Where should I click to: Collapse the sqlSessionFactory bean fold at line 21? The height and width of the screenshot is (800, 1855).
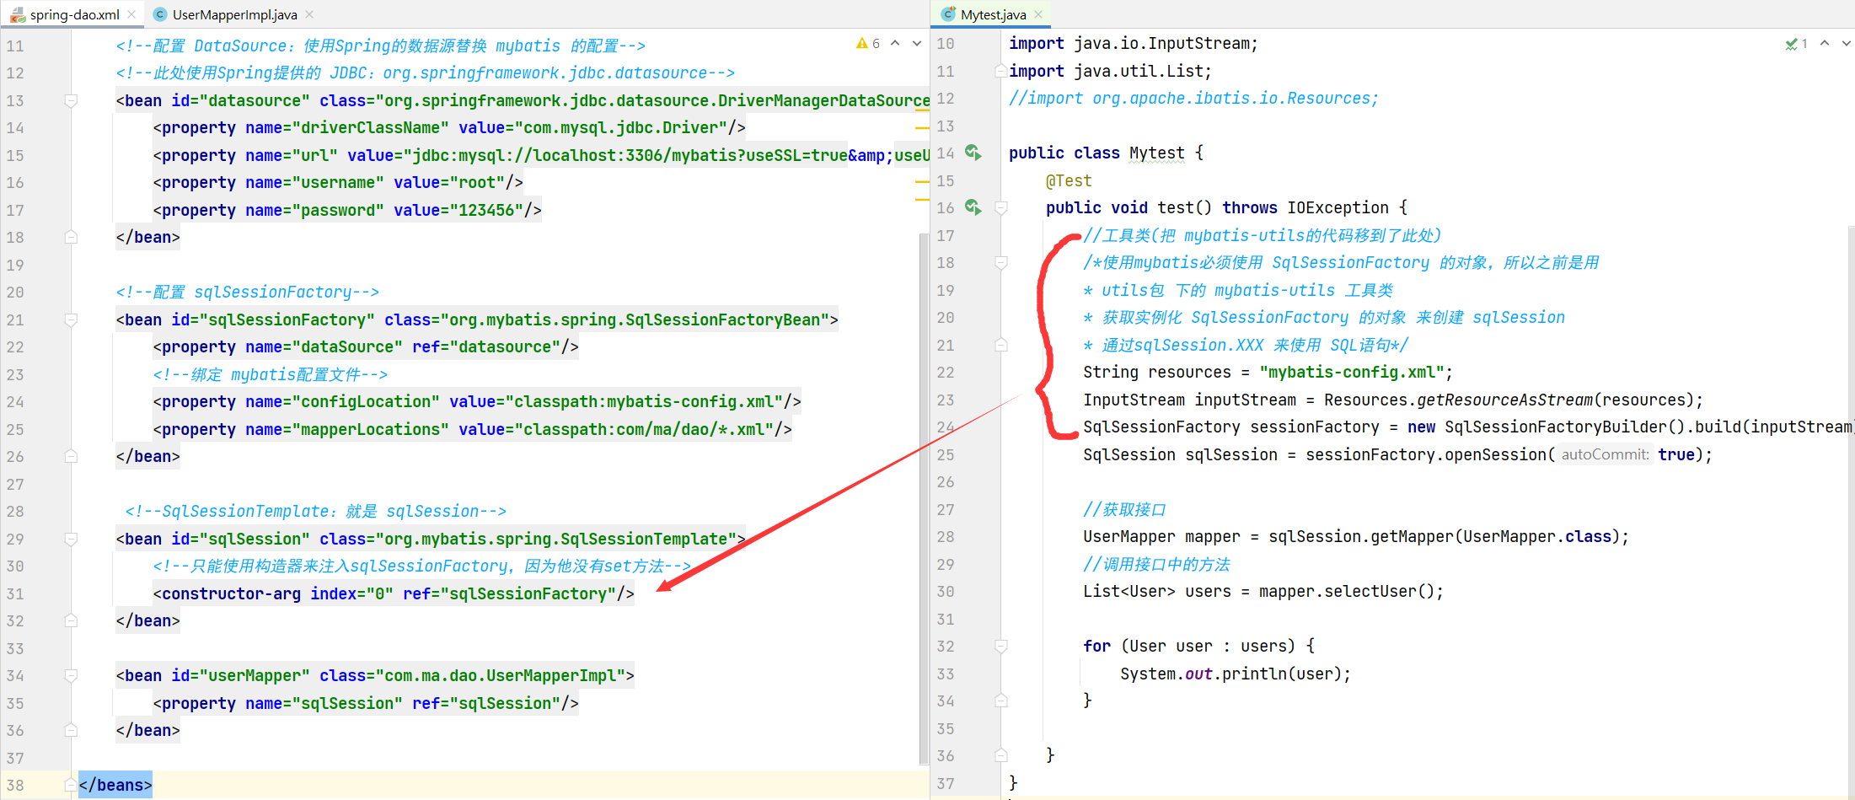coord(71,320)
